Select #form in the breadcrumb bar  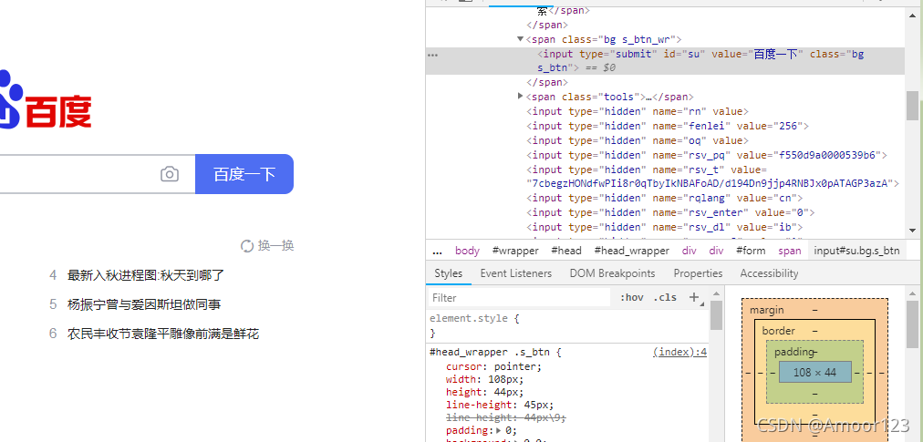pos(751,251)
